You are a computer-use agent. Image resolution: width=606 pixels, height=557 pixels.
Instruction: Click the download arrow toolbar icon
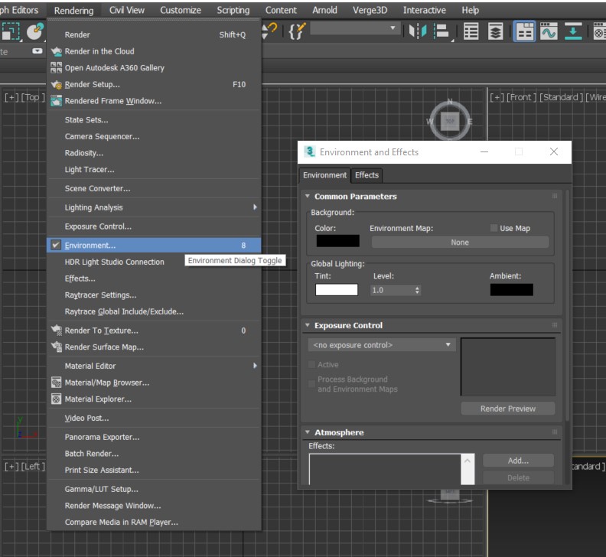[x=573, y=31]
